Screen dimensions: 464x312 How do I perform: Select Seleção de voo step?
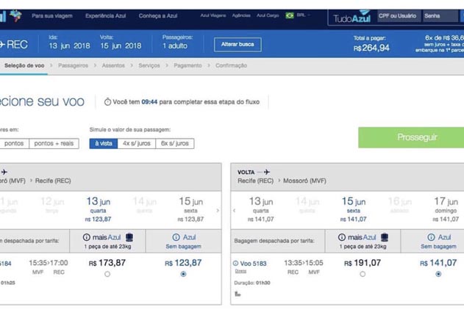point(24,65)
